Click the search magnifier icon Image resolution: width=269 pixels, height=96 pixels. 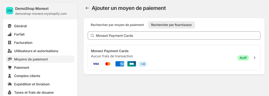tap(92, 36)
